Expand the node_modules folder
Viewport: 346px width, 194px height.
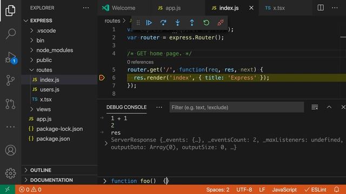59,50
